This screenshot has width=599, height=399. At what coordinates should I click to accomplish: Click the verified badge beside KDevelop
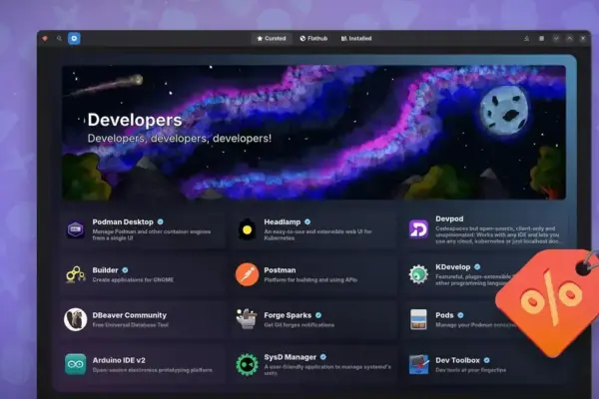[477, 267]
